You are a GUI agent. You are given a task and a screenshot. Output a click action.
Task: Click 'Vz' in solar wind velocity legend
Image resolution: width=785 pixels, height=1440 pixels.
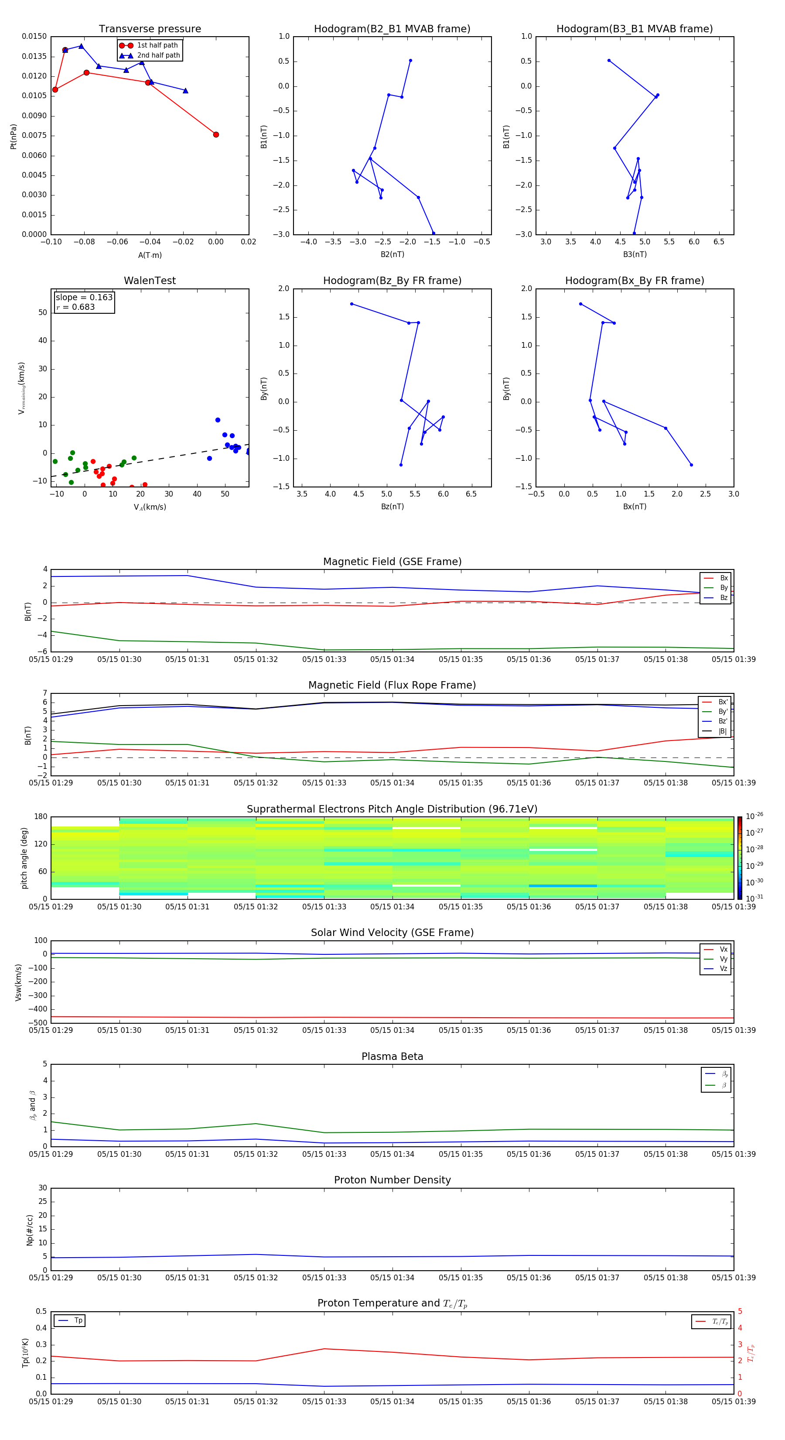pos(724,969)
